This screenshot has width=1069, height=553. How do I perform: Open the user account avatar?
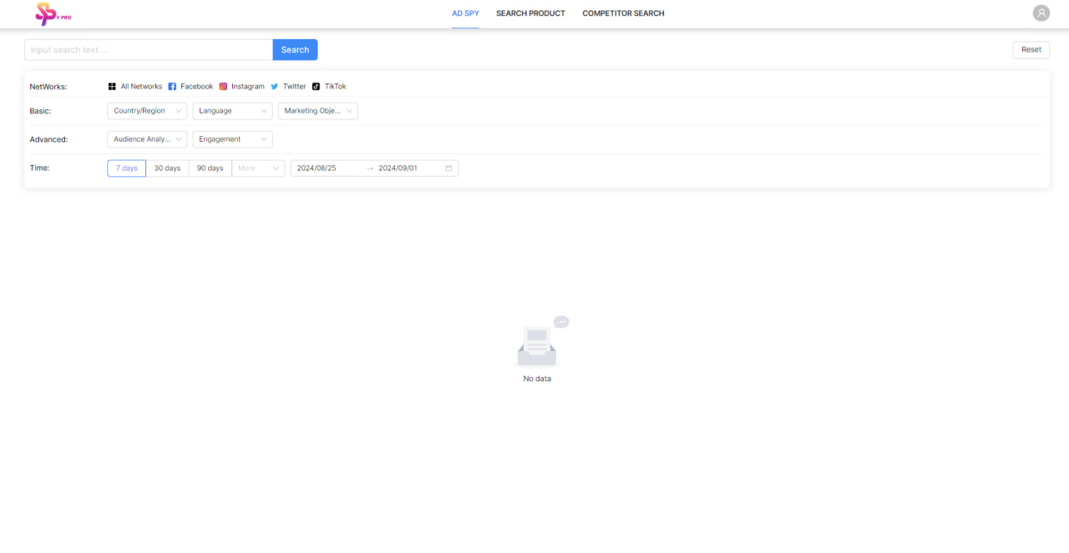(x=1041, y=13)
